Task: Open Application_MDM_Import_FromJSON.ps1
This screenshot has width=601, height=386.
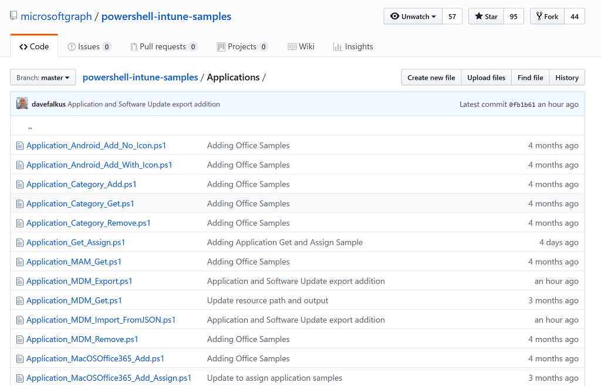Action: point(101,320)
